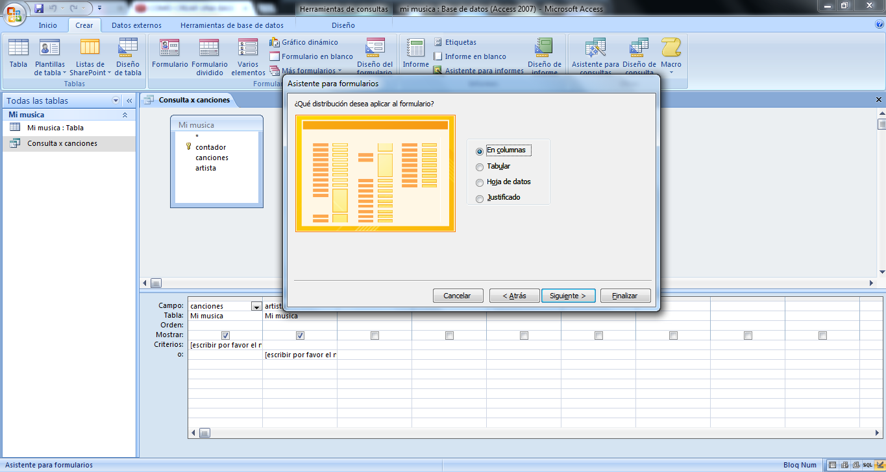Click Cancelar in the form wizard
Image resolution: width=886 pixels, height=472 pixels.
click(x=457, y=296)
